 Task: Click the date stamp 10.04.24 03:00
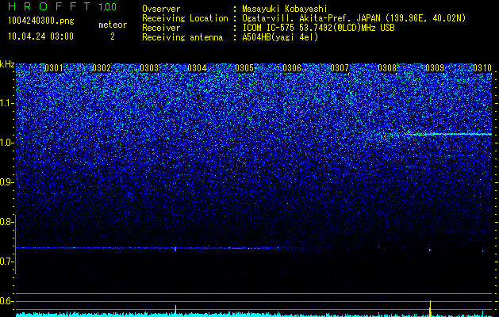(x=40, y=36)
